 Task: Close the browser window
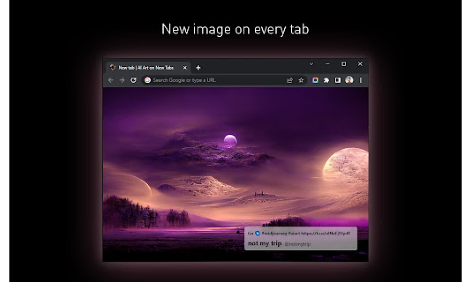pos(360,64)
